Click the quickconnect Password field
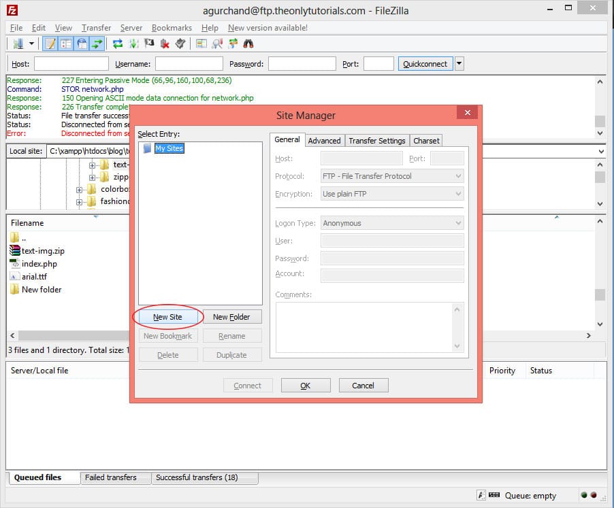This screenshot has height=508, width=614. coord(302,64)
